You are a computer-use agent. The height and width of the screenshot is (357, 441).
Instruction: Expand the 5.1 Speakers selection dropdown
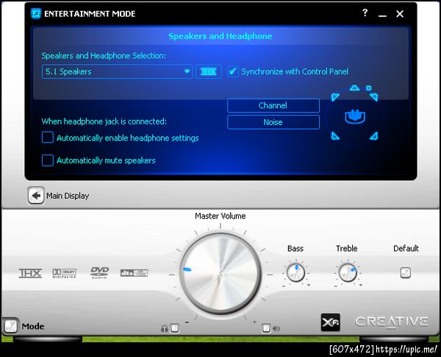pos(117,71)
